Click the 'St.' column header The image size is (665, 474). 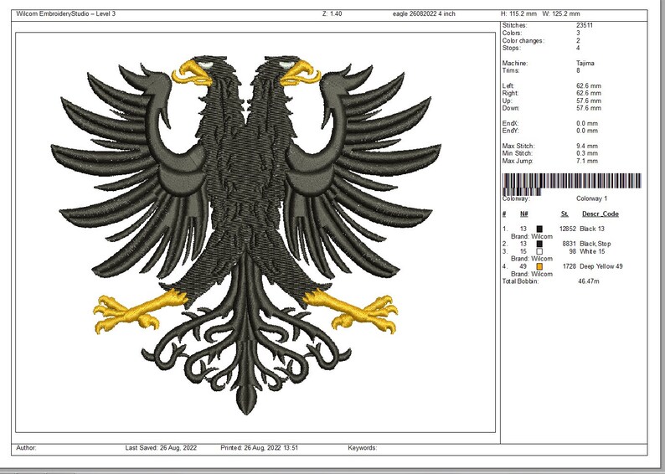pos(564,214)
